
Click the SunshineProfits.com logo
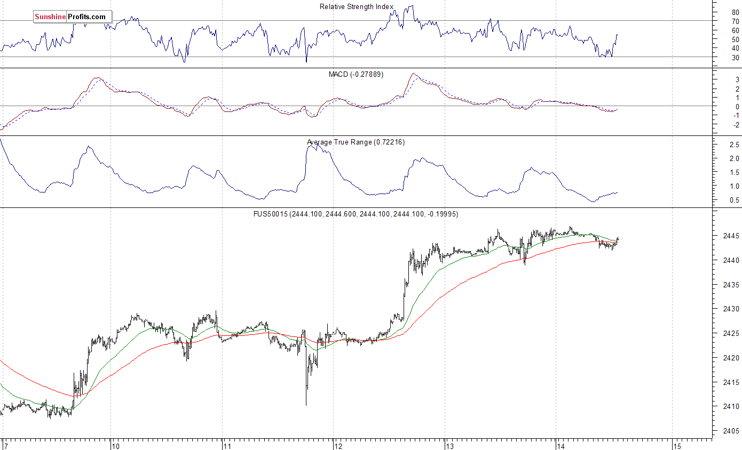(x=73, y=17)
